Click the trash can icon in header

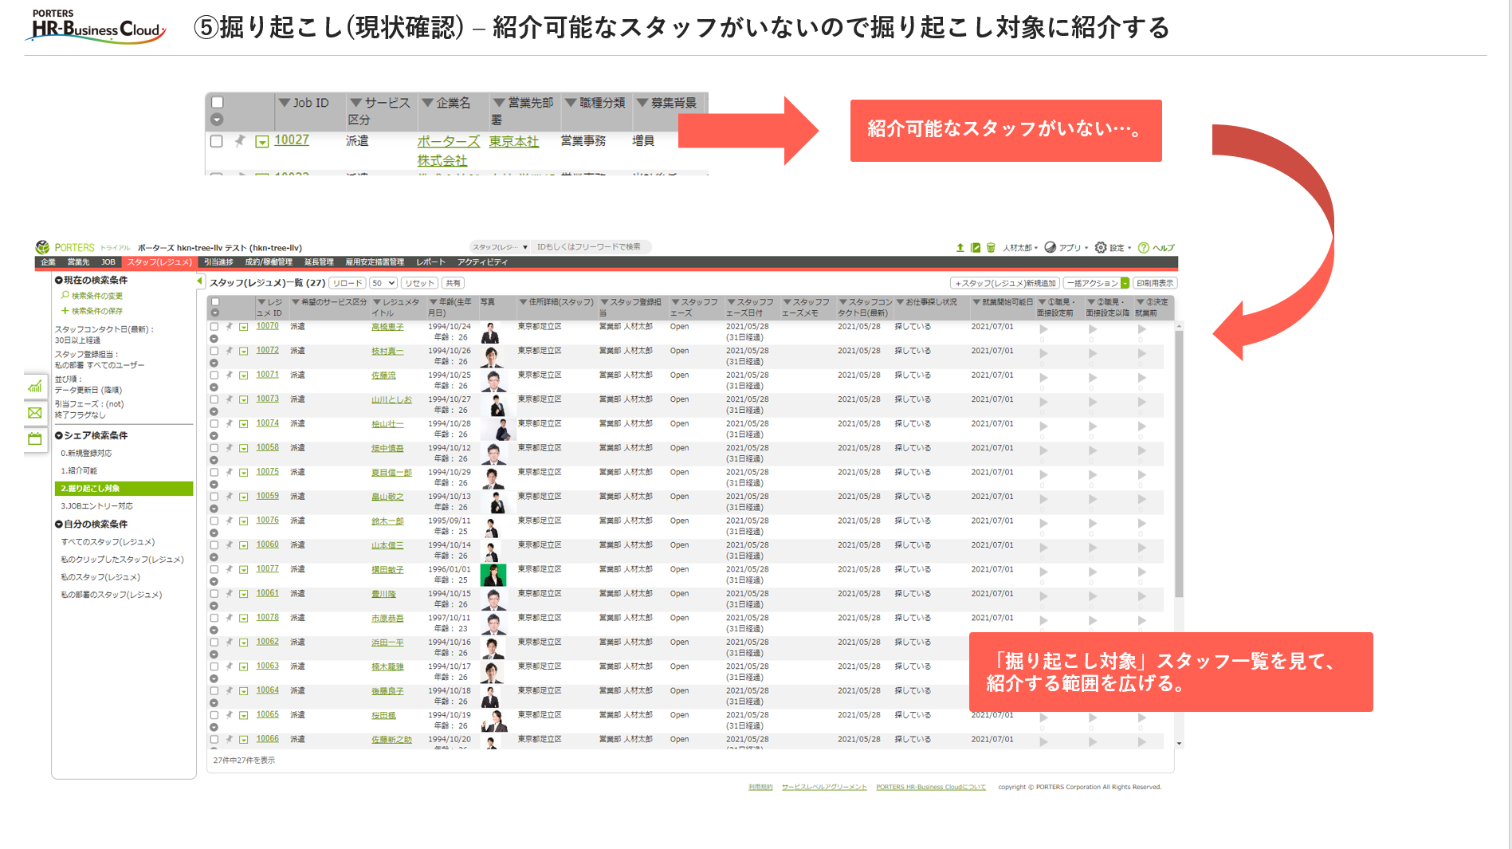pyautogui.click(x=991, y=248)
